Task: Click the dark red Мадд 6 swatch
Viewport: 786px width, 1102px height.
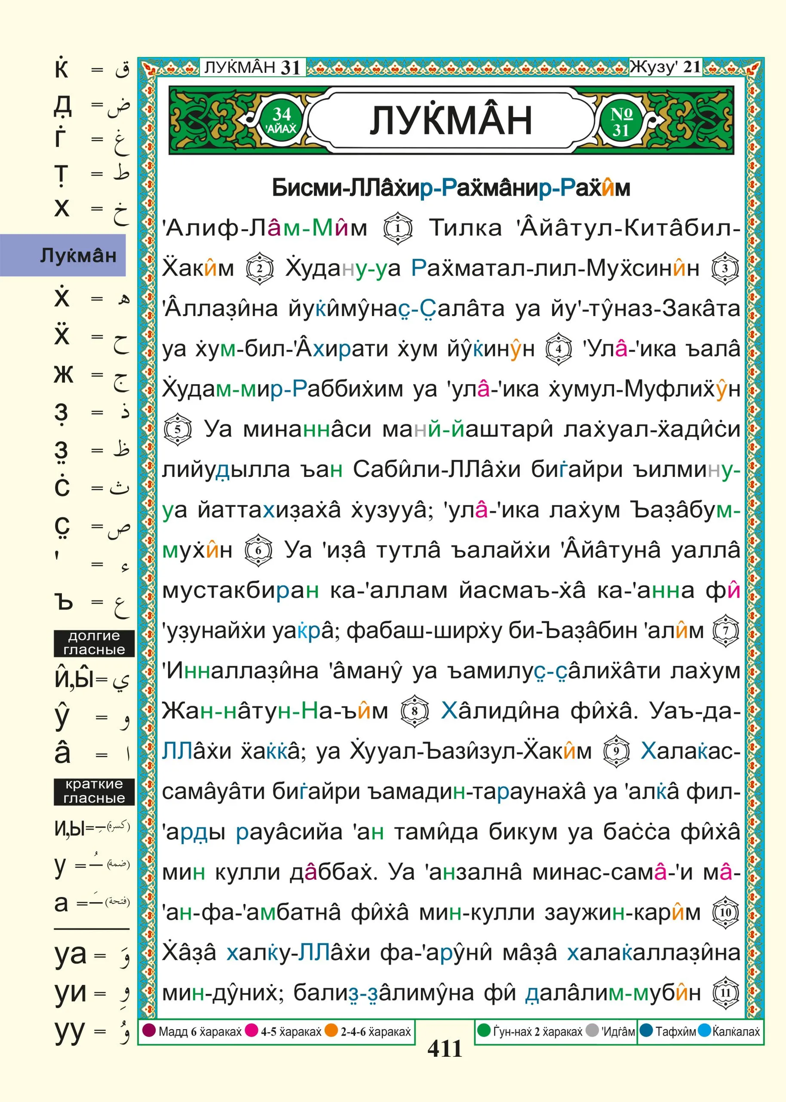Action: (149, 1030)
